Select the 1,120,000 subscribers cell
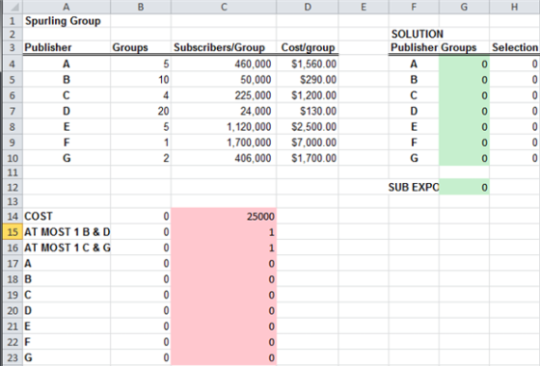 coord(224,127)
